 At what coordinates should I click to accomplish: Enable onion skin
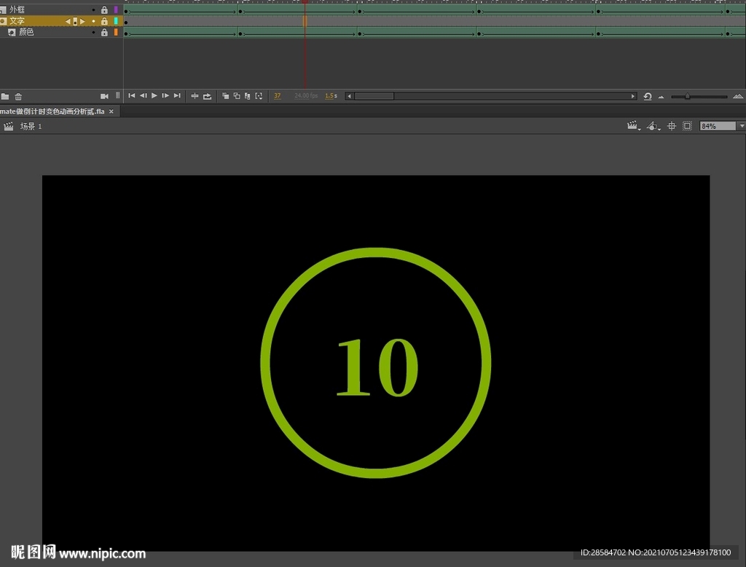click(x=226, y=96)
